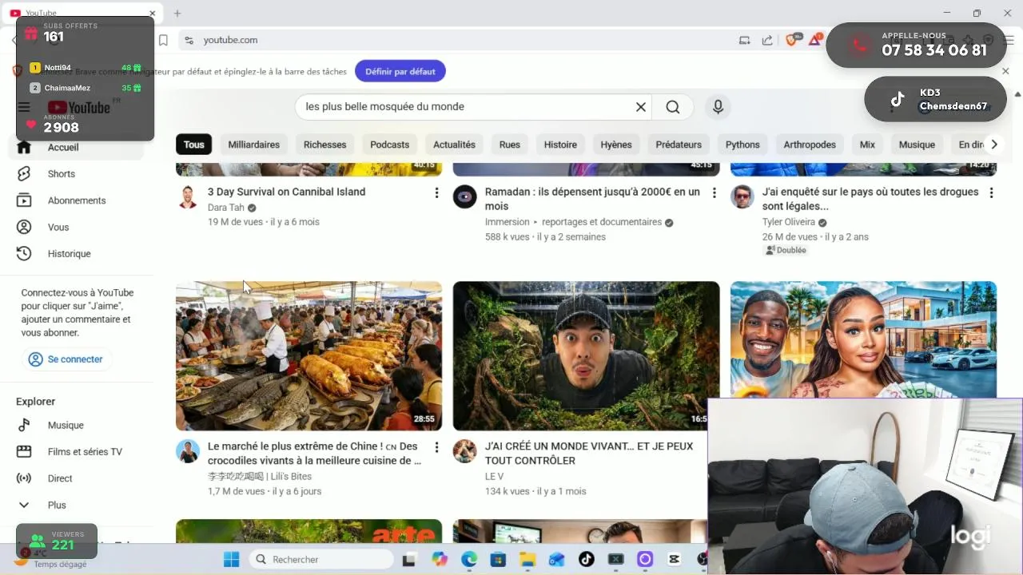Open TikTok app from taskbar
This screenshot has width=1023, height=575.
pyautogui.click(x=586, y=559)
